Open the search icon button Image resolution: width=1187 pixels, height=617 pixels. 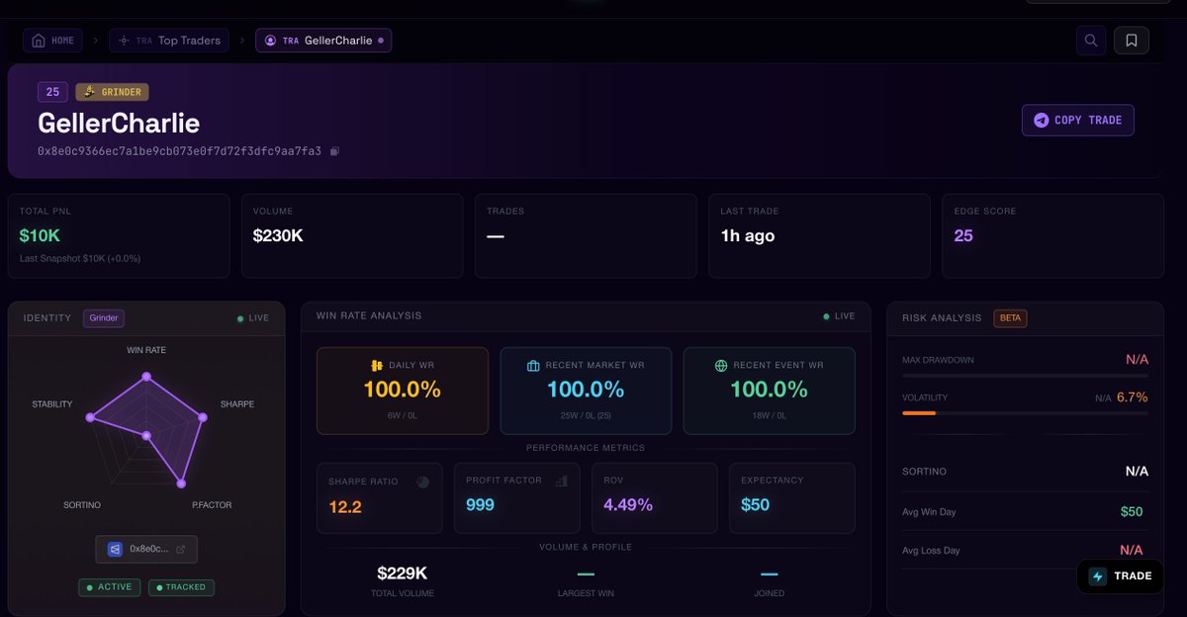[1091, 41]
